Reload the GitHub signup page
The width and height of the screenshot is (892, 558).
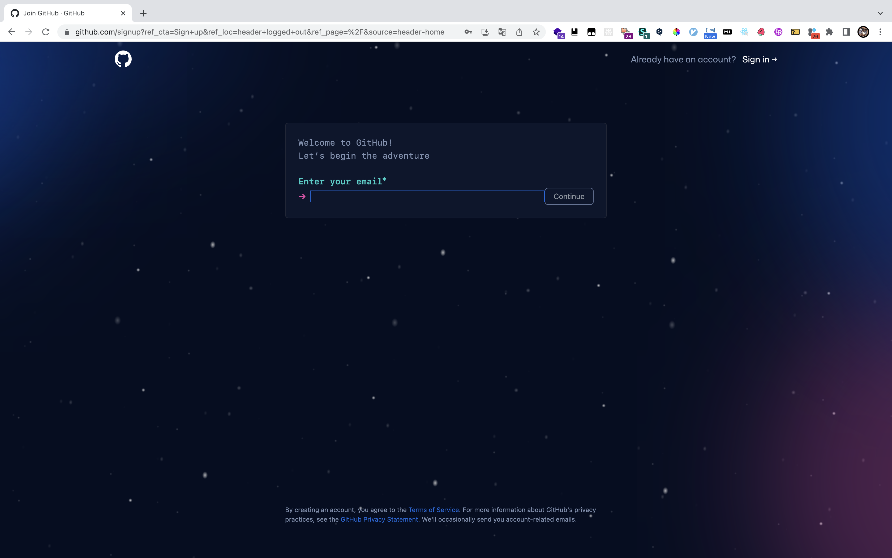click(x=46, y=32)
